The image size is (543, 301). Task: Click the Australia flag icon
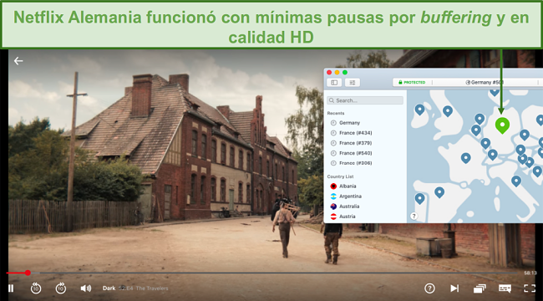pyautogui.click(x=333, y=207)
